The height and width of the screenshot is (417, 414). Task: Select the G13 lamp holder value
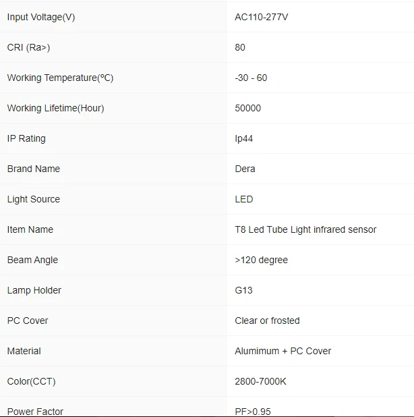[243, 290]
